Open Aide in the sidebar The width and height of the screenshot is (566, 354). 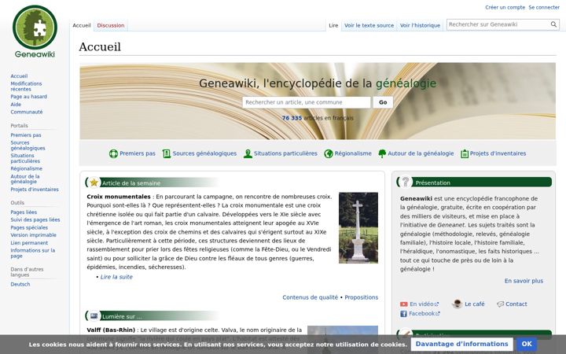pos(16,105)
